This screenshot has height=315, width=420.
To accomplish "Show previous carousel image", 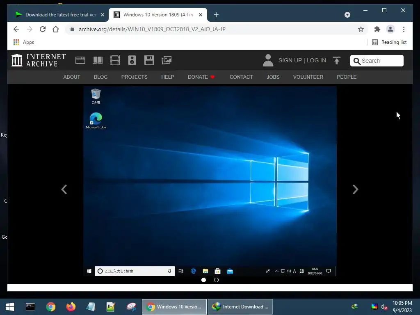I will pyautogui.click(x=64, y=189).
